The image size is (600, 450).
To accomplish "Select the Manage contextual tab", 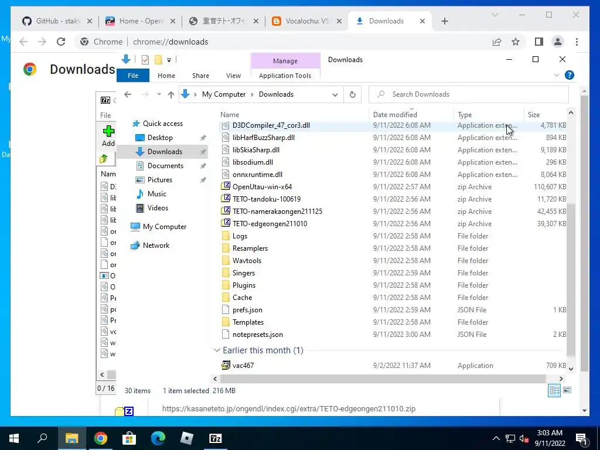I will 285,61.
